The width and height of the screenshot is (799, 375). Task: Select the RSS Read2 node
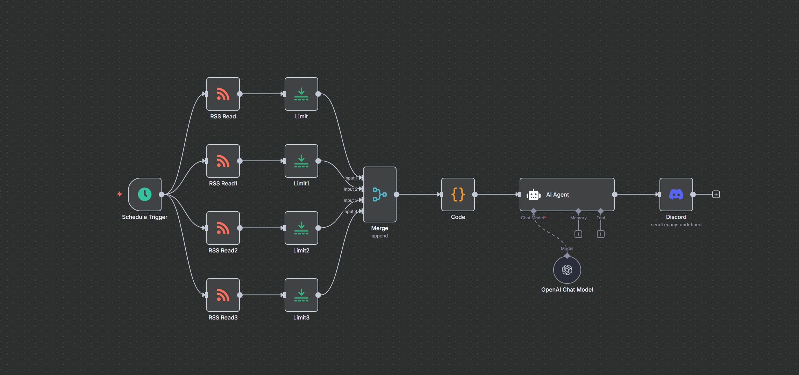point(223,228)
